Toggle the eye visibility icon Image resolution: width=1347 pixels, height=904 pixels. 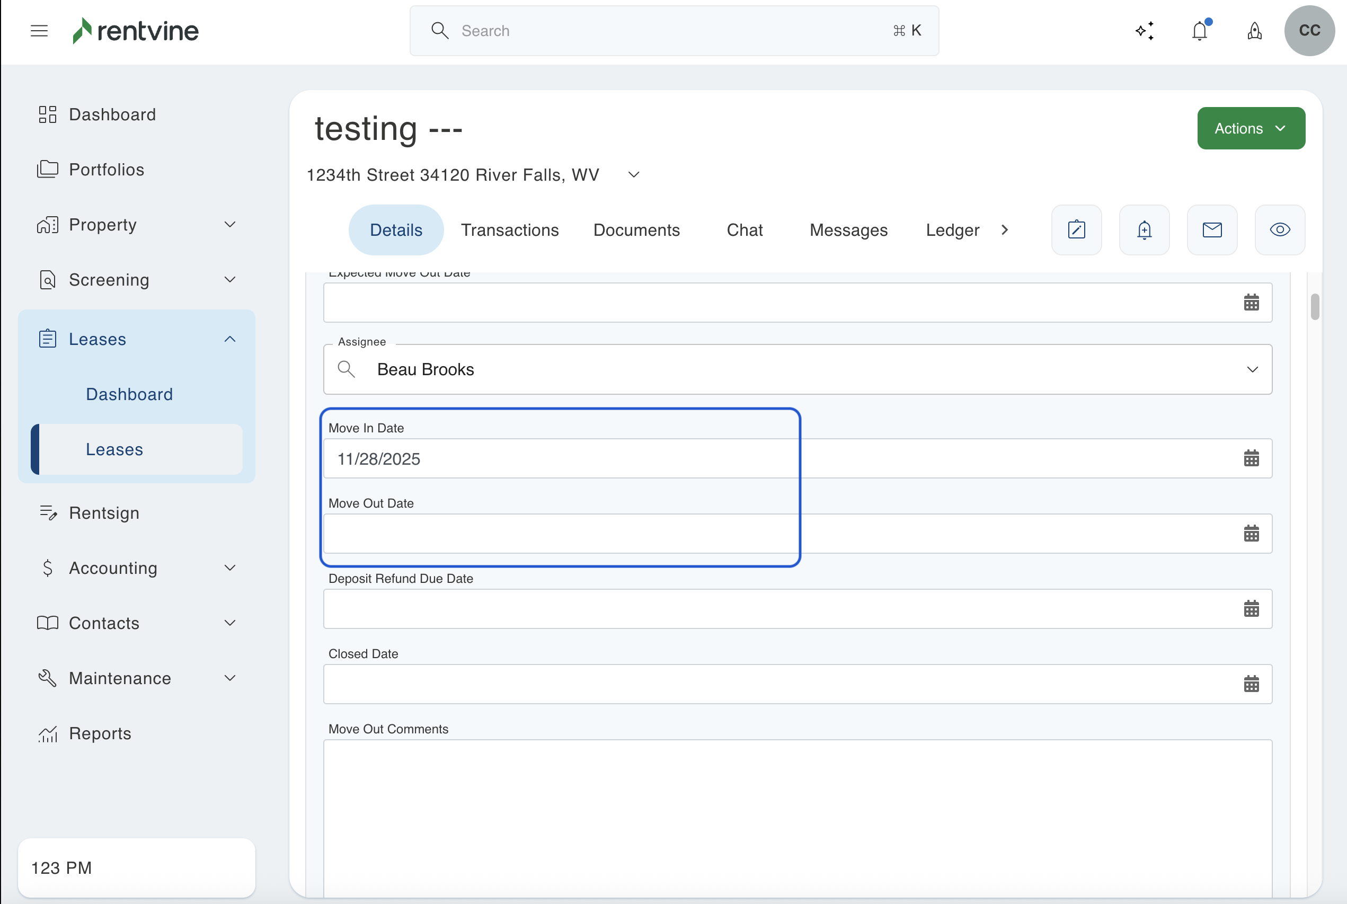[1280, 230]
